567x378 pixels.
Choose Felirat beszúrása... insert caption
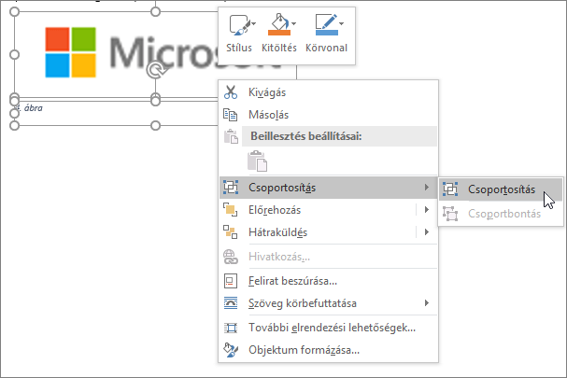(x=329, y=281)
